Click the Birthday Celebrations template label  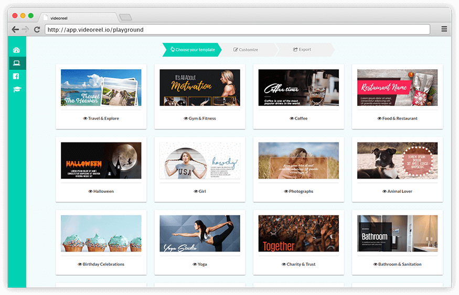point(104,264)
